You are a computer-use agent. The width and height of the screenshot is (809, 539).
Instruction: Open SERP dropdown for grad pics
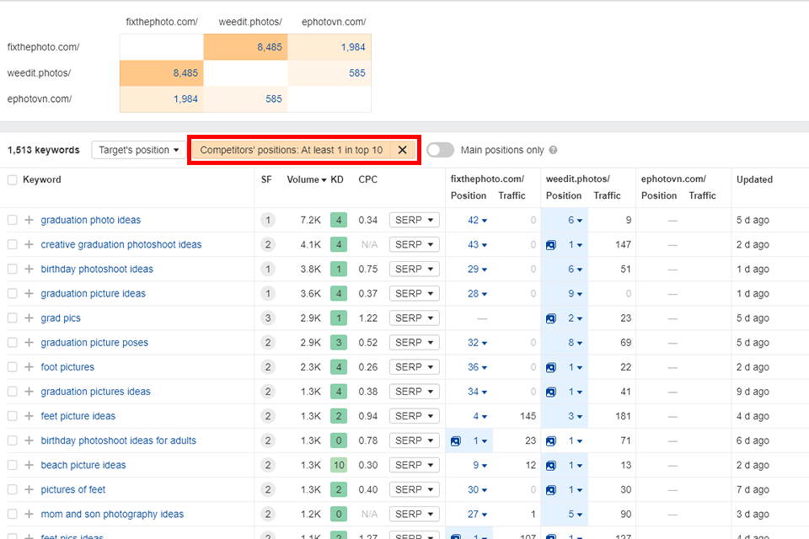click(x=415, y=318)
